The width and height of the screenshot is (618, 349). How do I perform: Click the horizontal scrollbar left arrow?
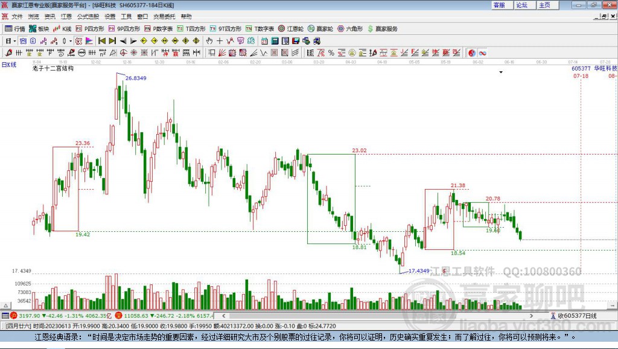pyautogui.click(x=223, y=315)
